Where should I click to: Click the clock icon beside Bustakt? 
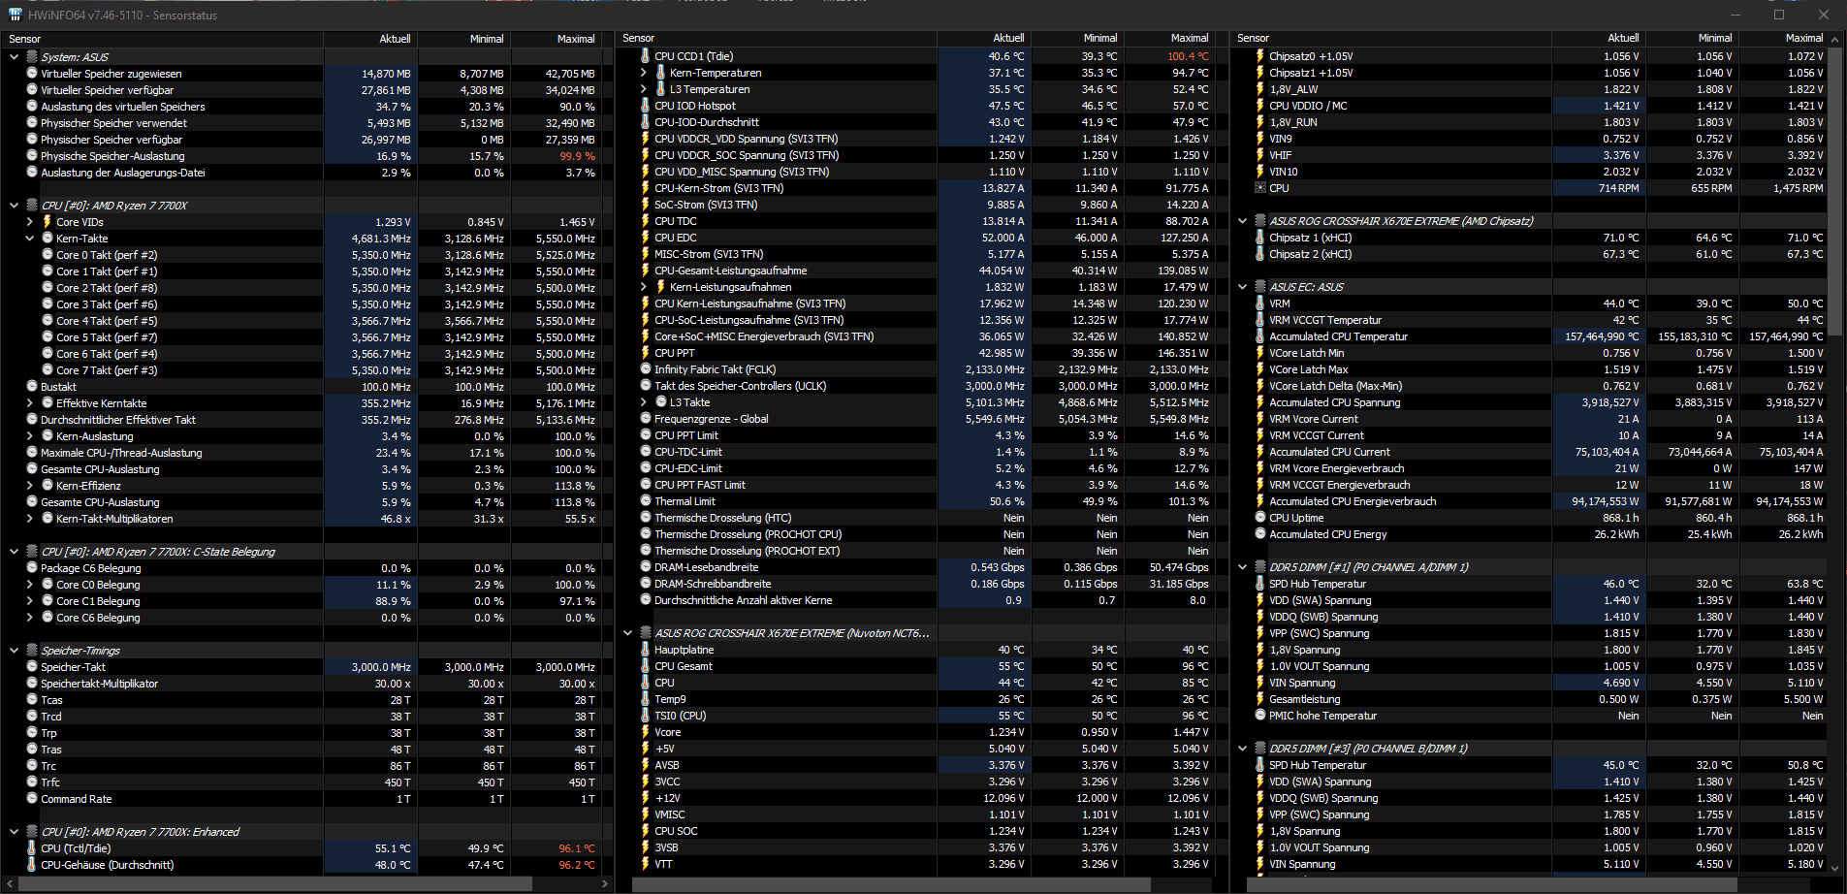click(31, 387)
